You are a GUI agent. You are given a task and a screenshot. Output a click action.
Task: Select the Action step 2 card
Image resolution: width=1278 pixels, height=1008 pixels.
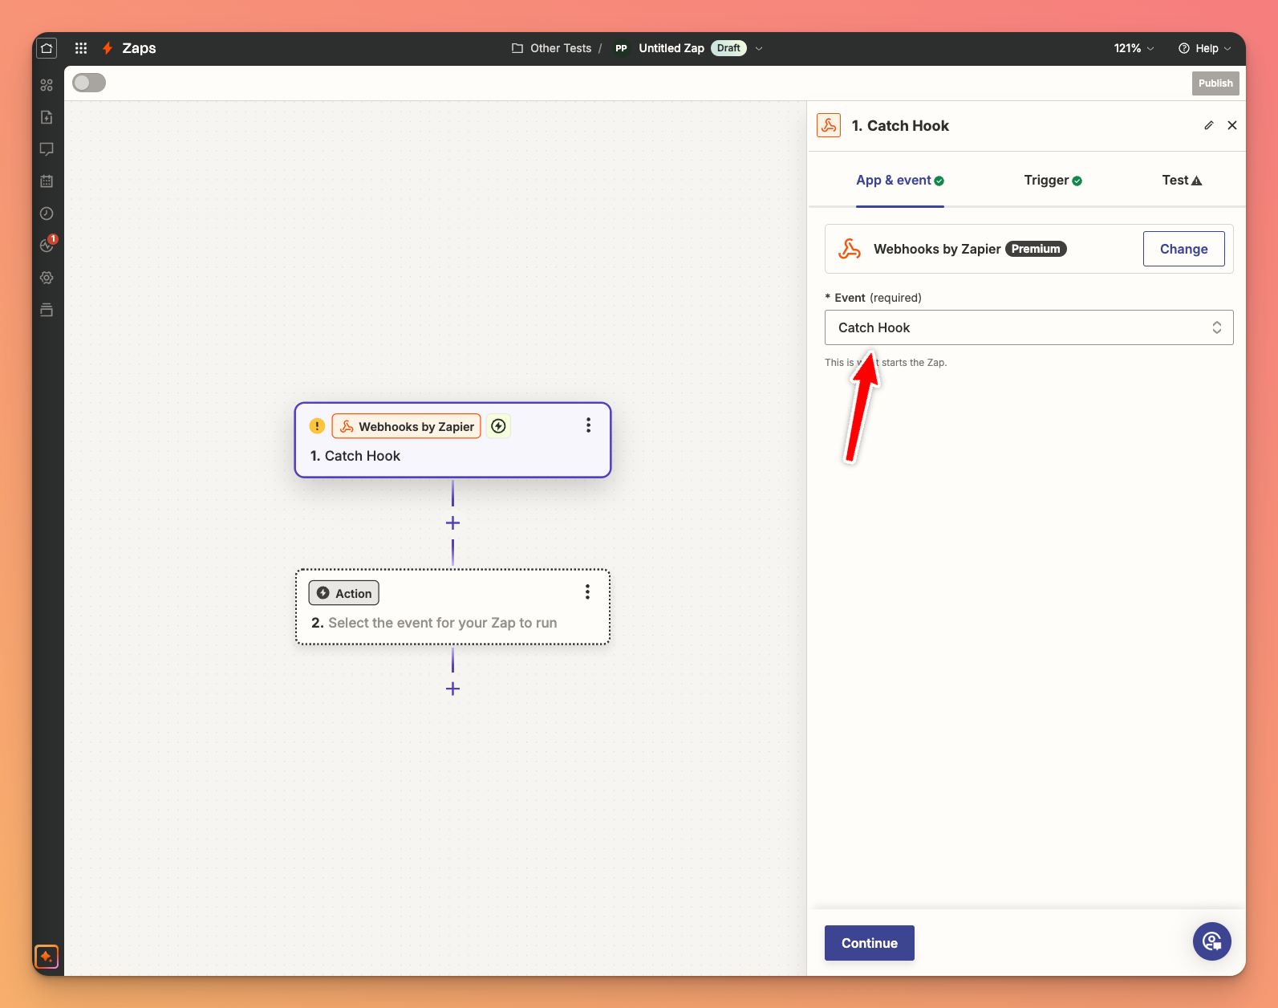[x=452, y=608]
